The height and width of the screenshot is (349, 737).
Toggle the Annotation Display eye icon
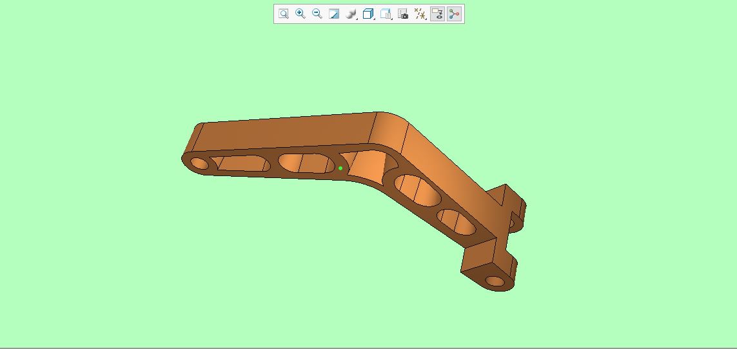pos(437,14)
